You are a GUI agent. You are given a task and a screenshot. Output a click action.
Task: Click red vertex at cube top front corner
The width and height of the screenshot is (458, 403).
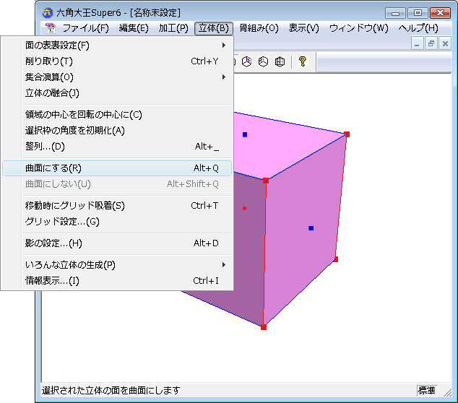(x=266, y=181)
